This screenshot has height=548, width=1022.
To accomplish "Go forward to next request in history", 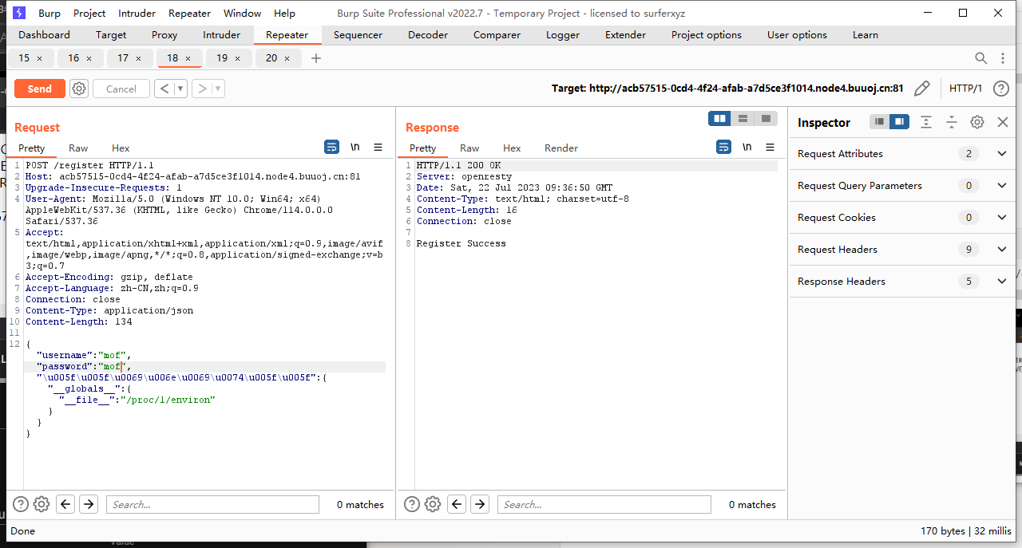I will 201,89.
